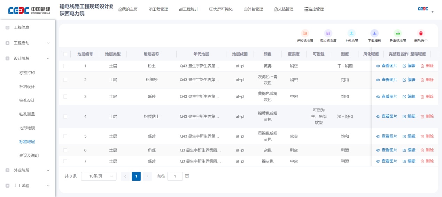Open the user account dropdown arrow
Viewport: 442px width, 197px height.
pos(433,12)
